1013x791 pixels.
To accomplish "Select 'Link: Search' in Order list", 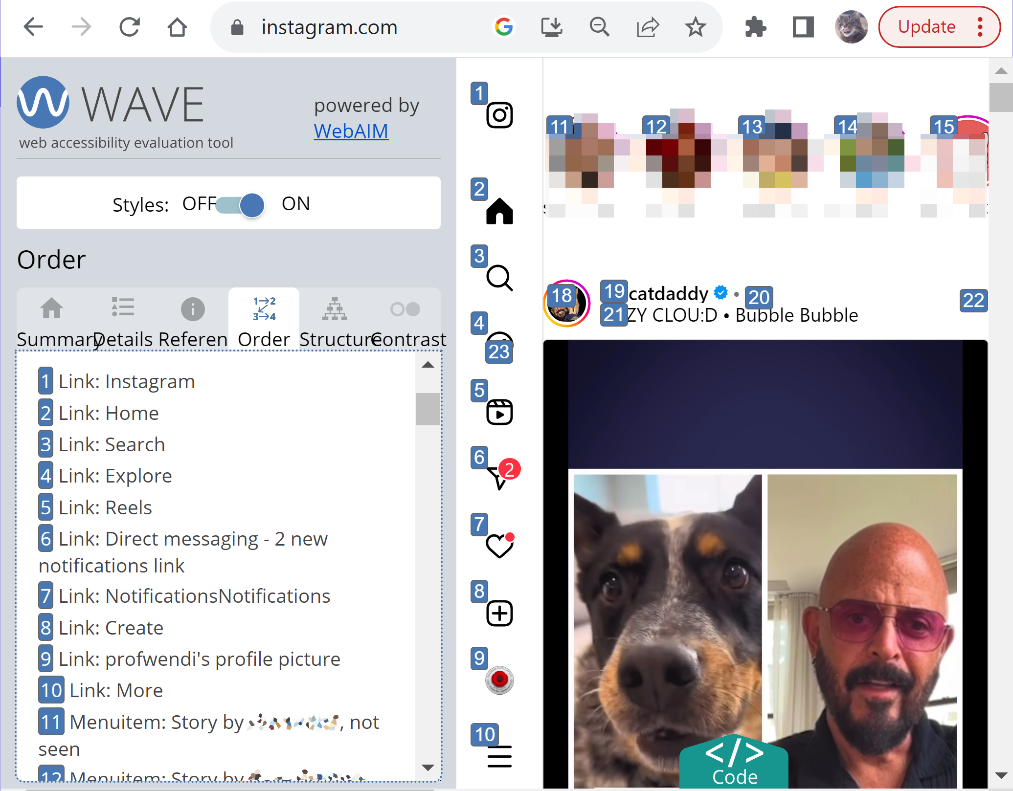I will click(x=102, y=444).
